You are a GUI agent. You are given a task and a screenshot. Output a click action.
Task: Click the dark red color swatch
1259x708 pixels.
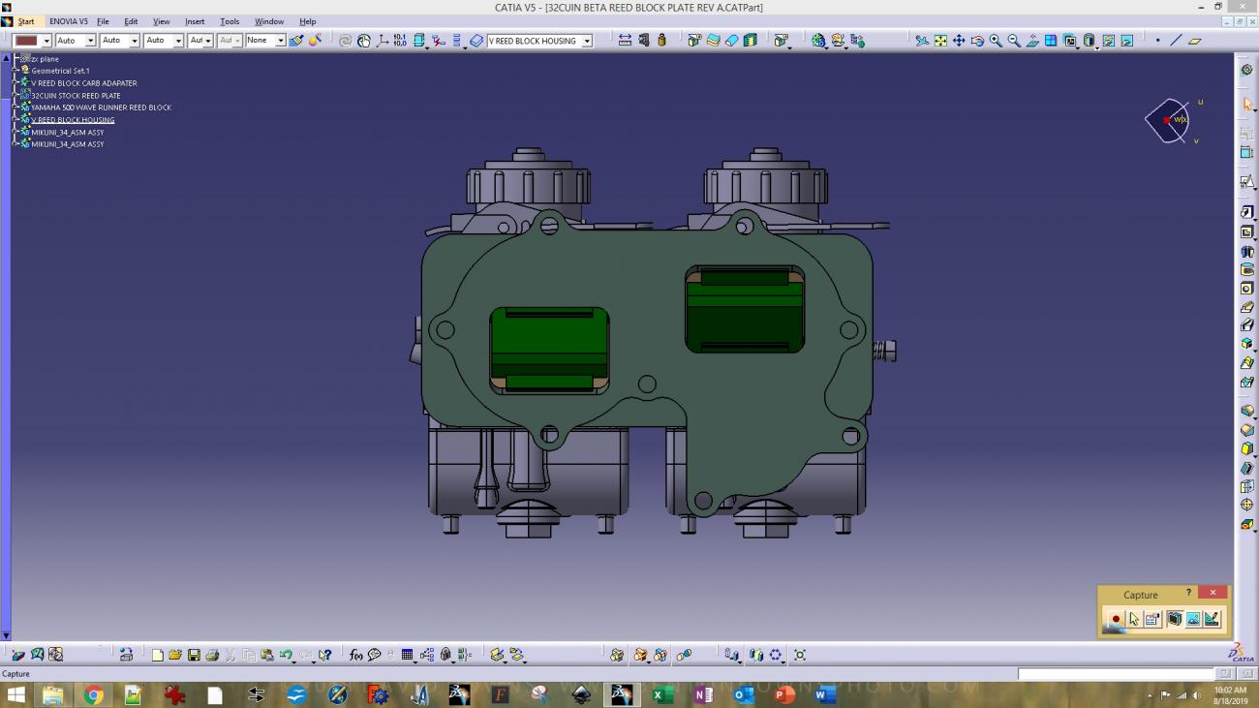(x=26, y=41)
